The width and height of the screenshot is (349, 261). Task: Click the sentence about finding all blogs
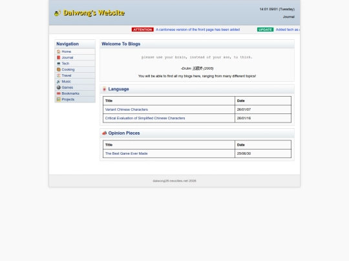[x=197, y=76]
